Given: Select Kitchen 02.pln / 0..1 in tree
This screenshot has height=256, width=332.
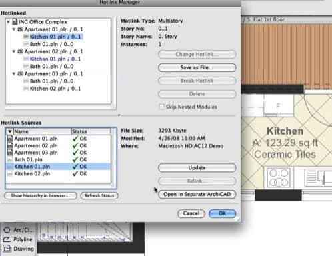Looking at the screenshot, I should tap(55, 89).
